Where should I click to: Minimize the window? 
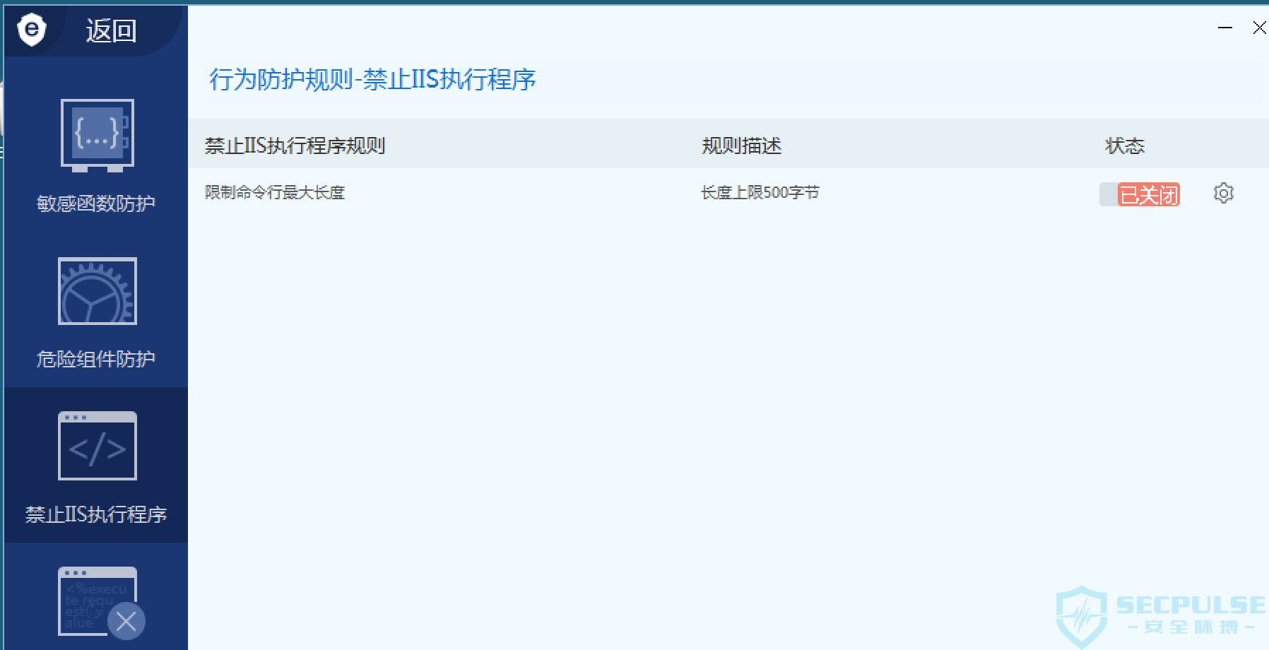coord(1225,28)
